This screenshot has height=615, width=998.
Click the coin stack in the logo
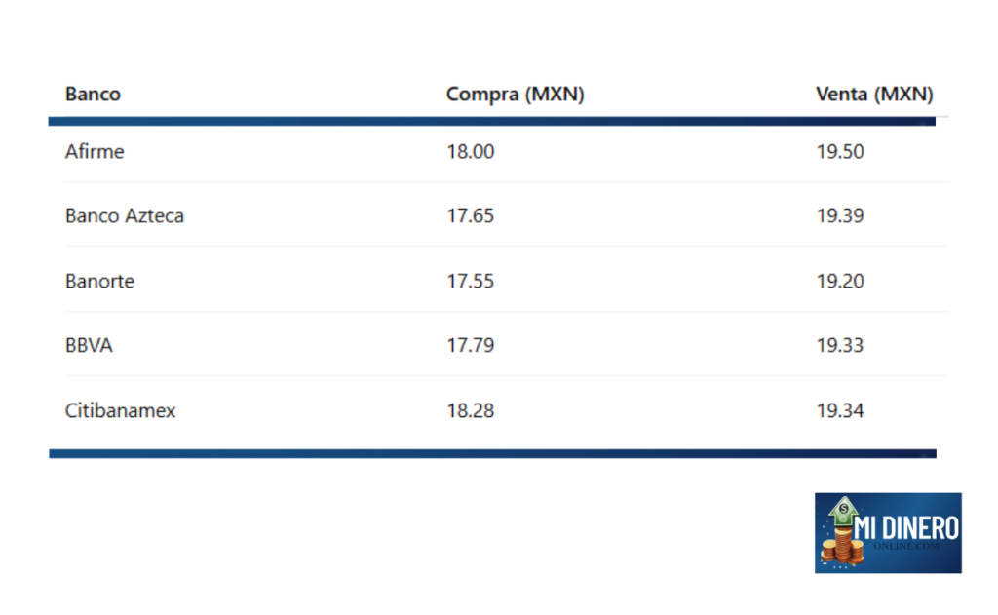point(841,546)
